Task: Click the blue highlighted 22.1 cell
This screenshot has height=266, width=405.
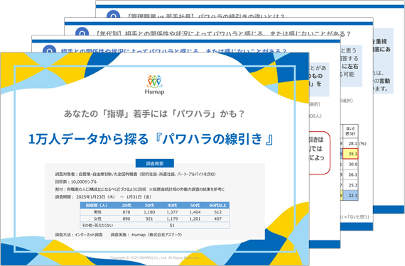Action: tap(350, 195)
